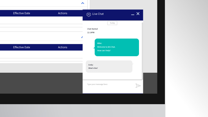Click the Live Chat speech bubble icon
The image size is (208, 117).
tap(89, 14)
